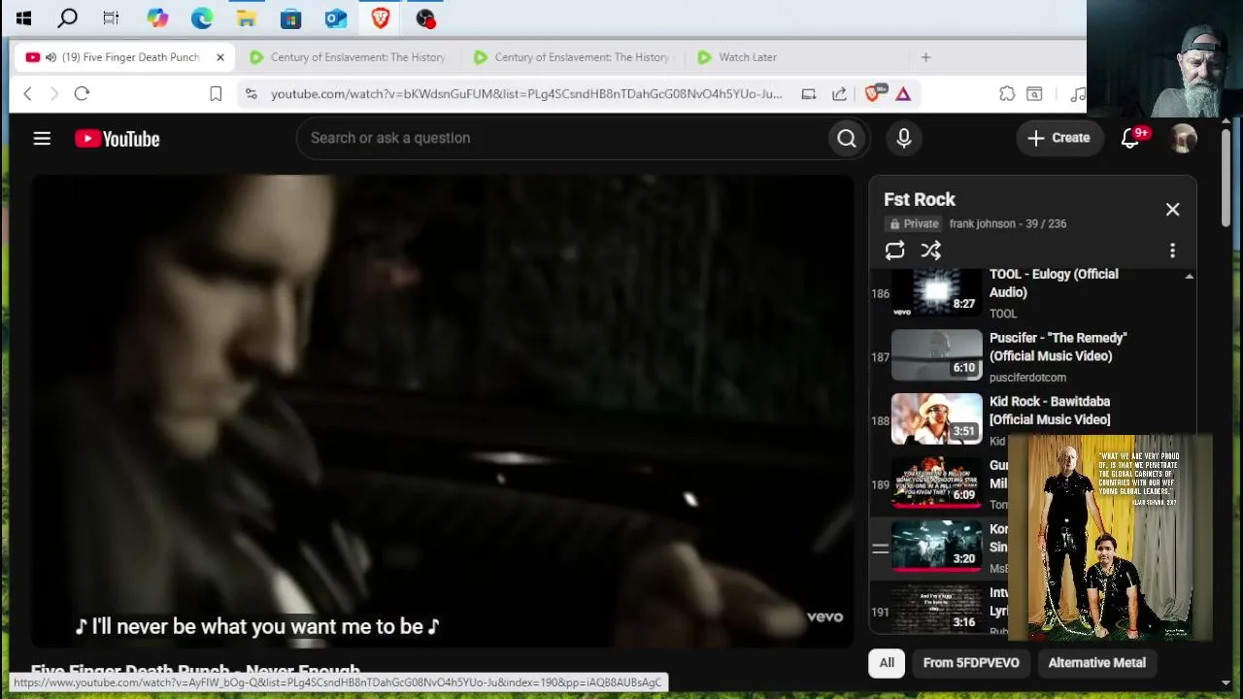Toggle shuffle for the Fst Rock playlist
1243x699 pixels.
click(x=931, y=250)
